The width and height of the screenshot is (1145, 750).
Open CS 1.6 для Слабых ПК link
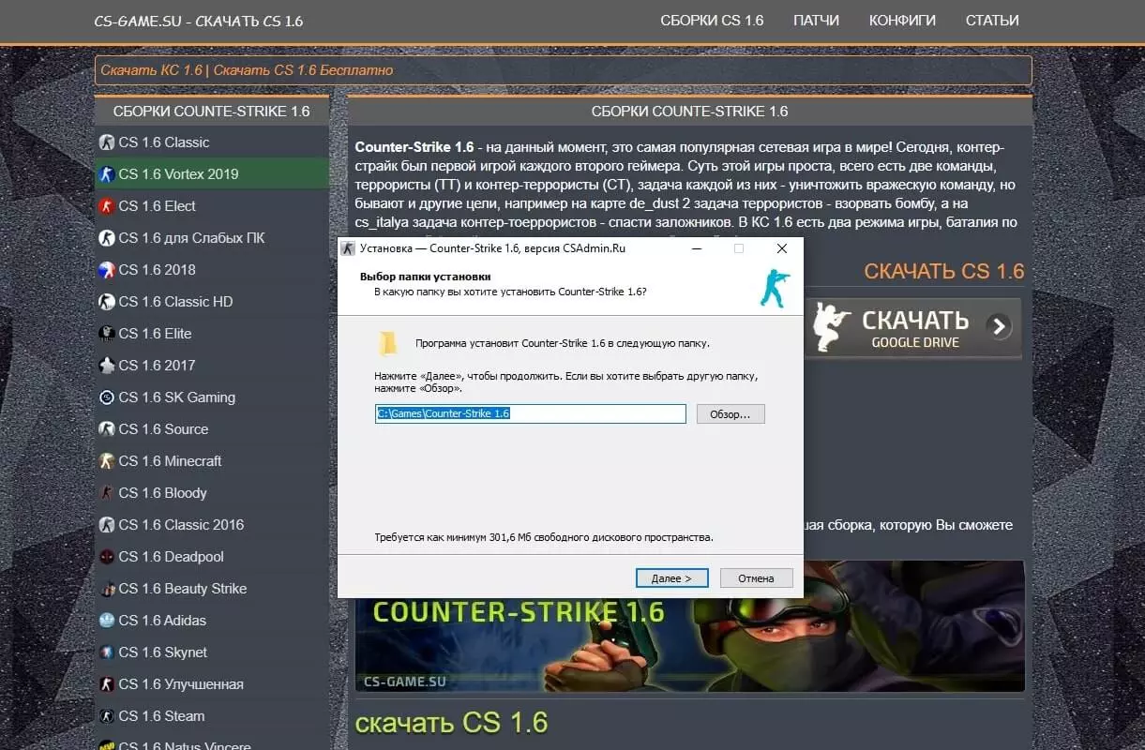click(x=191, y=238)
